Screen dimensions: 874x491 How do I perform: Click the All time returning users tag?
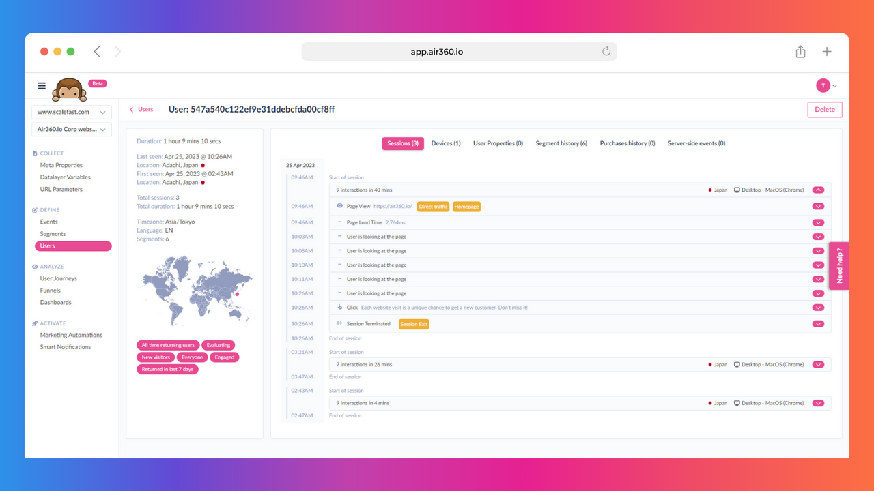[168, 345]
